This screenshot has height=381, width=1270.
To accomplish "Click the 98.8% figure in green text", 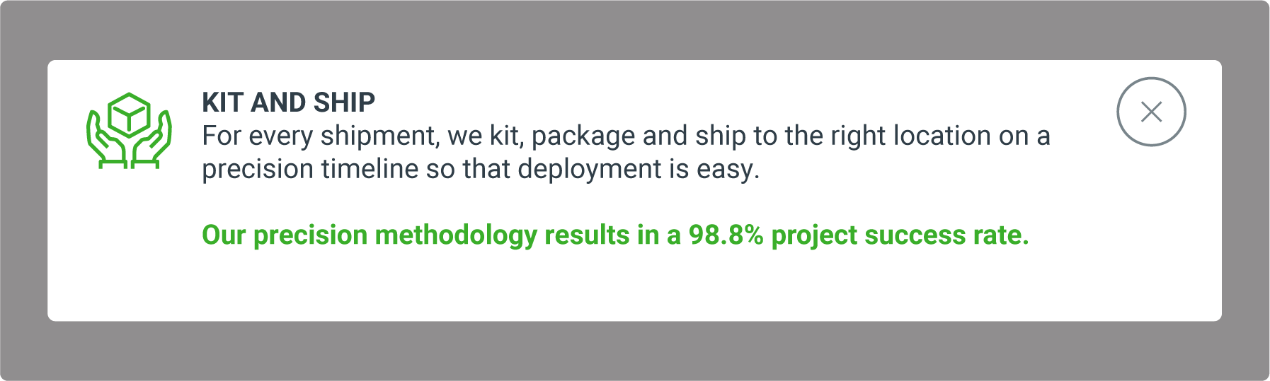I will click(x=726, y=235).
